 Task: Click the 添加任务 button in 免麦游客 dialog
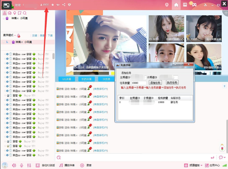tap(155, 83)
